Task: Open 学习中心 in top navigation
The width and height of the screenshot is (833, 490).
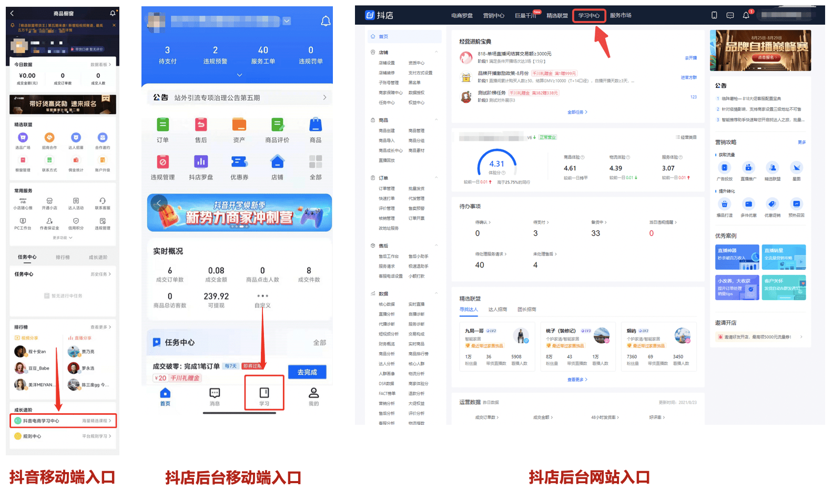Action: point(589,15)
